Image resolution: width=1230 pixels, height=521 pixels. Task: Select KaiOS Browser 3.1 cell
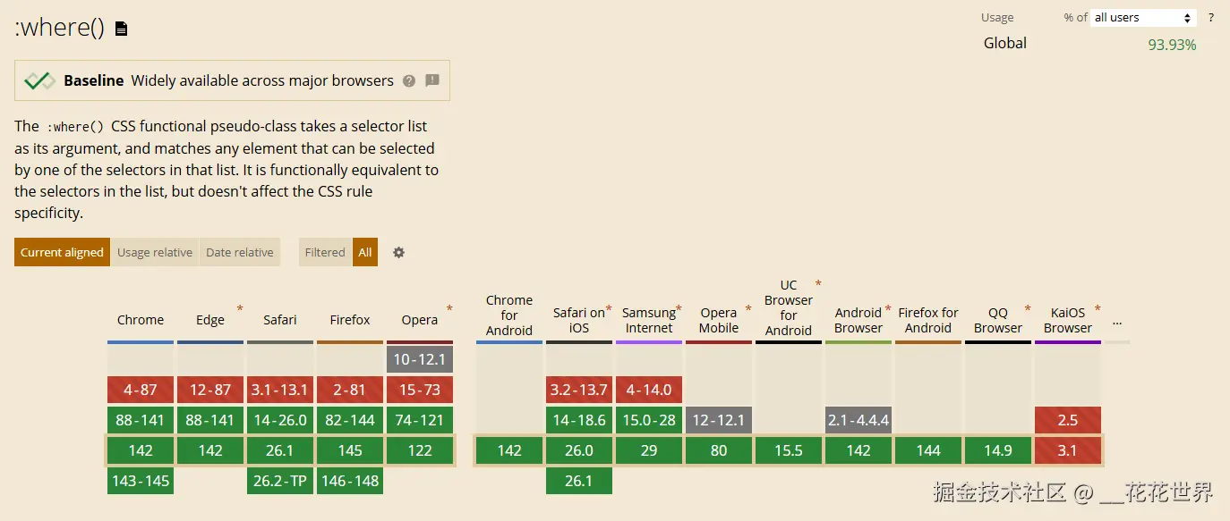coord(1068,450)
